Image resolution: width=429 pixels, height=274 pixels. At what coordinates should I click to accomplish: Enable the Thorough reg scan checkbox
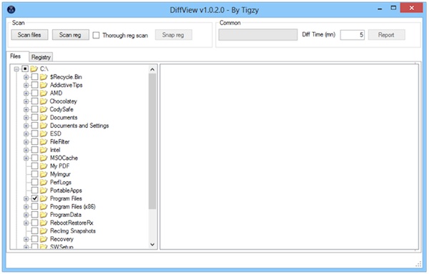[96, 35]
